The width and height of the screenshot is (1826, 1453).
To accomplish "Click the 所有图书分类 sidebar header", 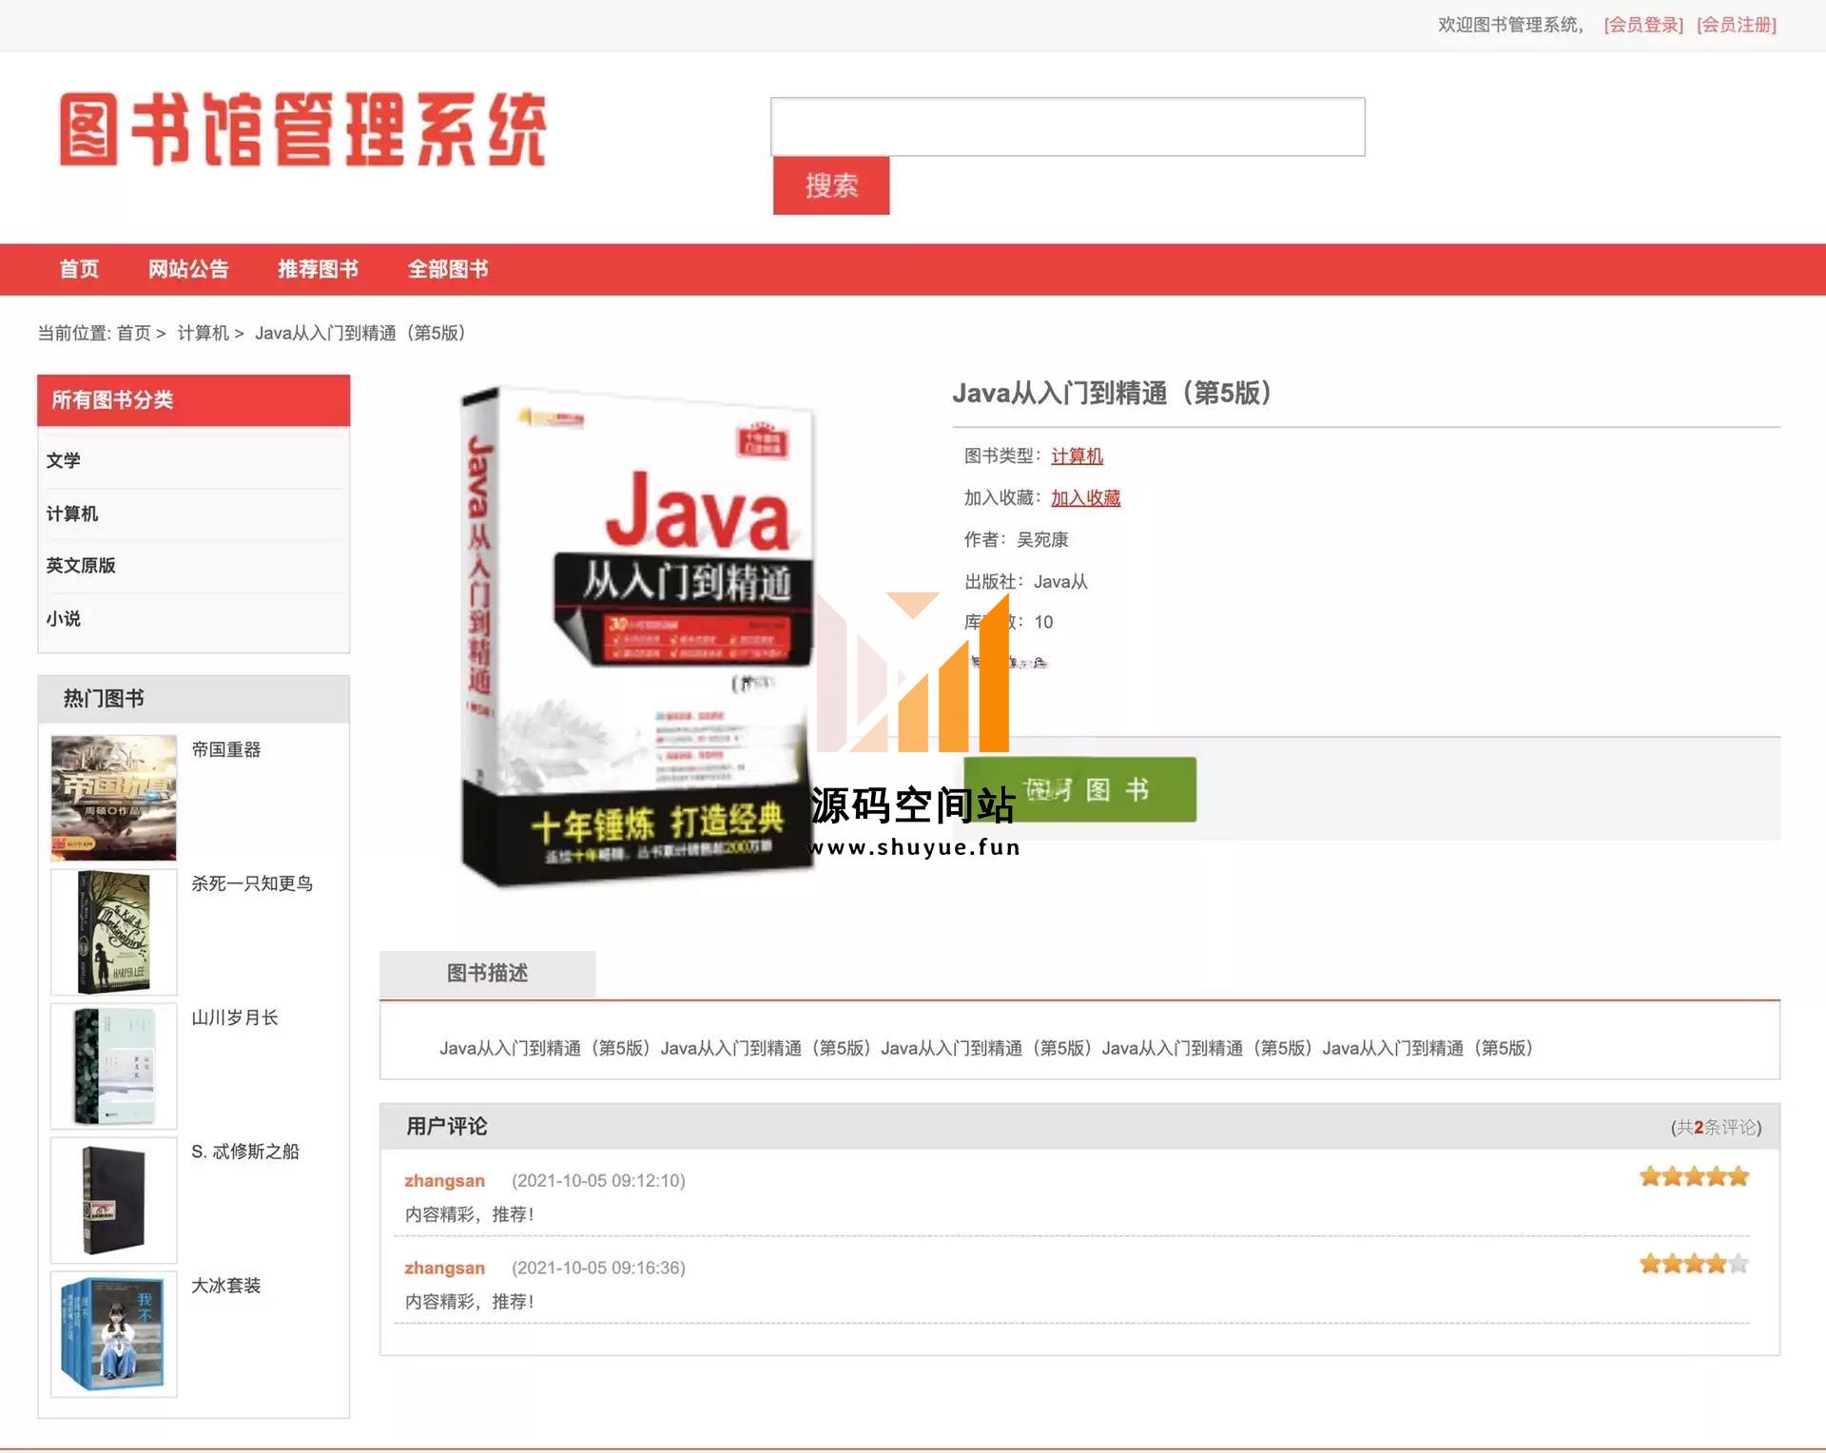I will click(x=193, y=400).
